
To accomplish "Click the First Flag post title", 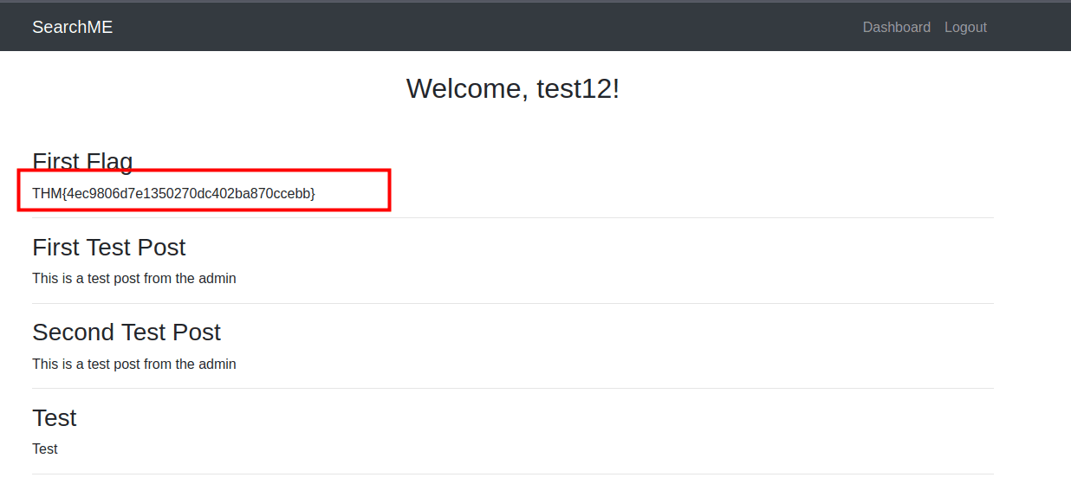I will click(x=82, y=160).
